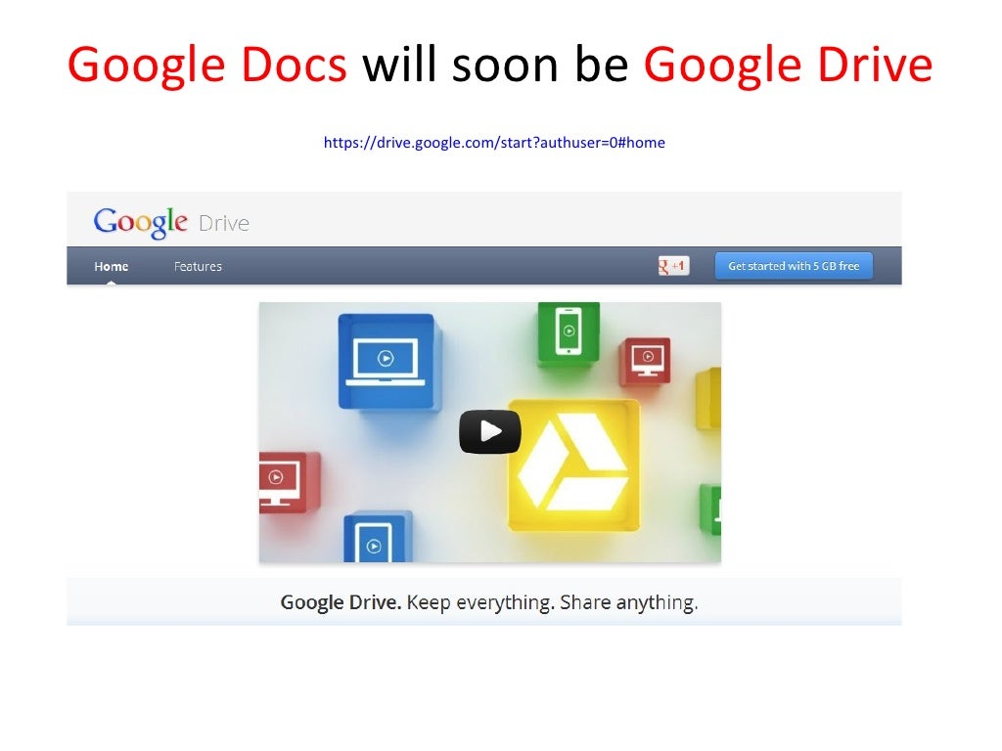1002x751 pixels.
Task: Click the red 'Google Drive' title text
Action: [788, 66]
